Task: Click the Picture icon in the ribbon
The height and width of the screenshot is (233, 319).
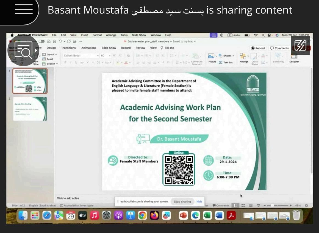Action: pos(211,56)
